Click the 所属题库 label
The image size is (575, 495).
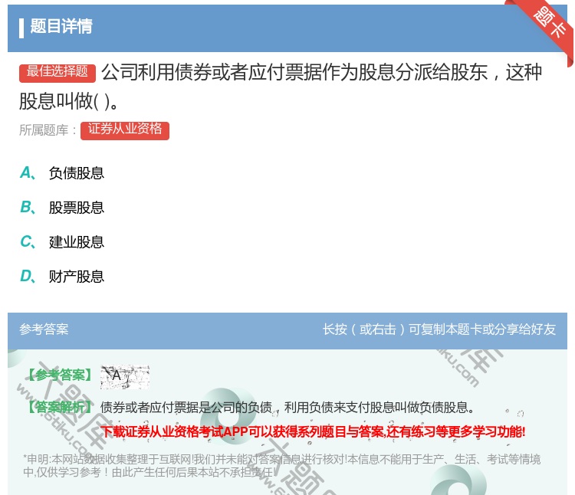48,130
